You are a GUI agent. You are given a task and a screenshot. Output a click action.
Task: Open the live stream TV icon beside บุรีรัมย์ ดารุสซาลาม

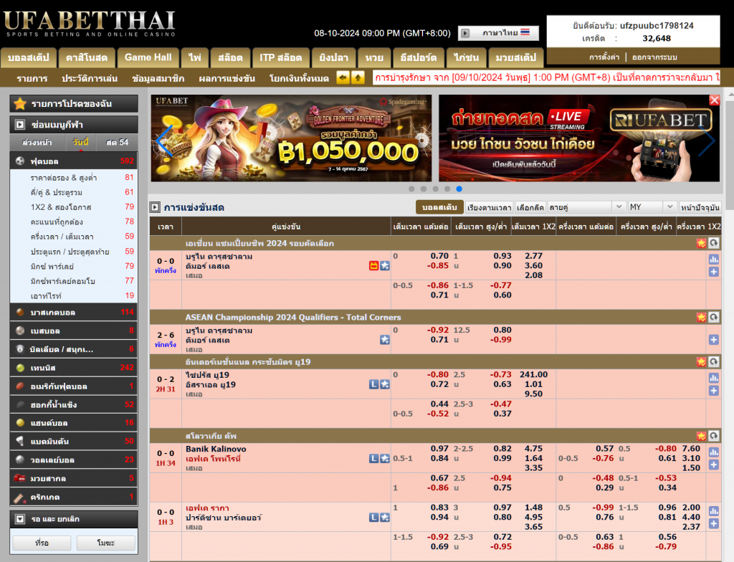pos(373,265)
